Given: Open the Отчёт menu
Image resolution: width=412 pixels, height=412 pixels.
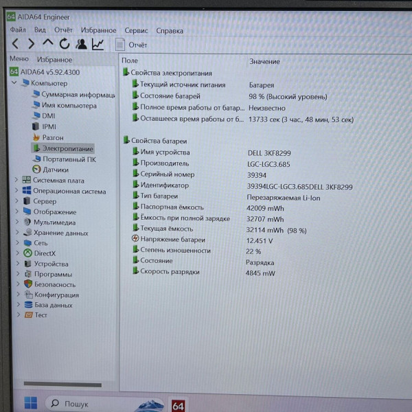Looking at the screenshot, I should coord(63,30).
